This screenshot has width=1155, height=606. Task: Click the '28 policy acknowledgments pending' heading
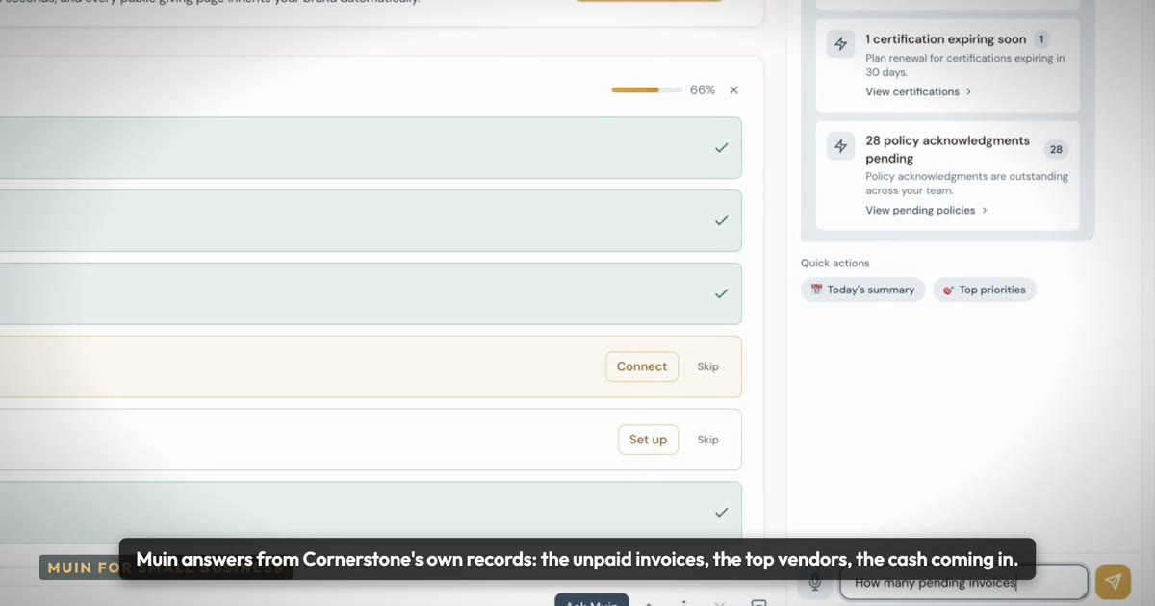[947, 149]
